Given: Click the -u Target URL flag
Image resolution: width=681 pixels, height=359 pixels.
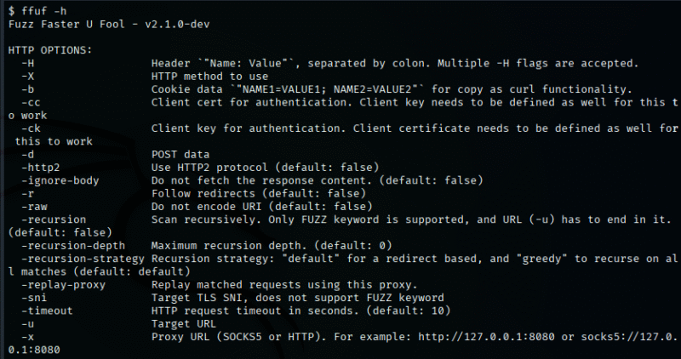Looking at the screenshot, I should [28, 323].
